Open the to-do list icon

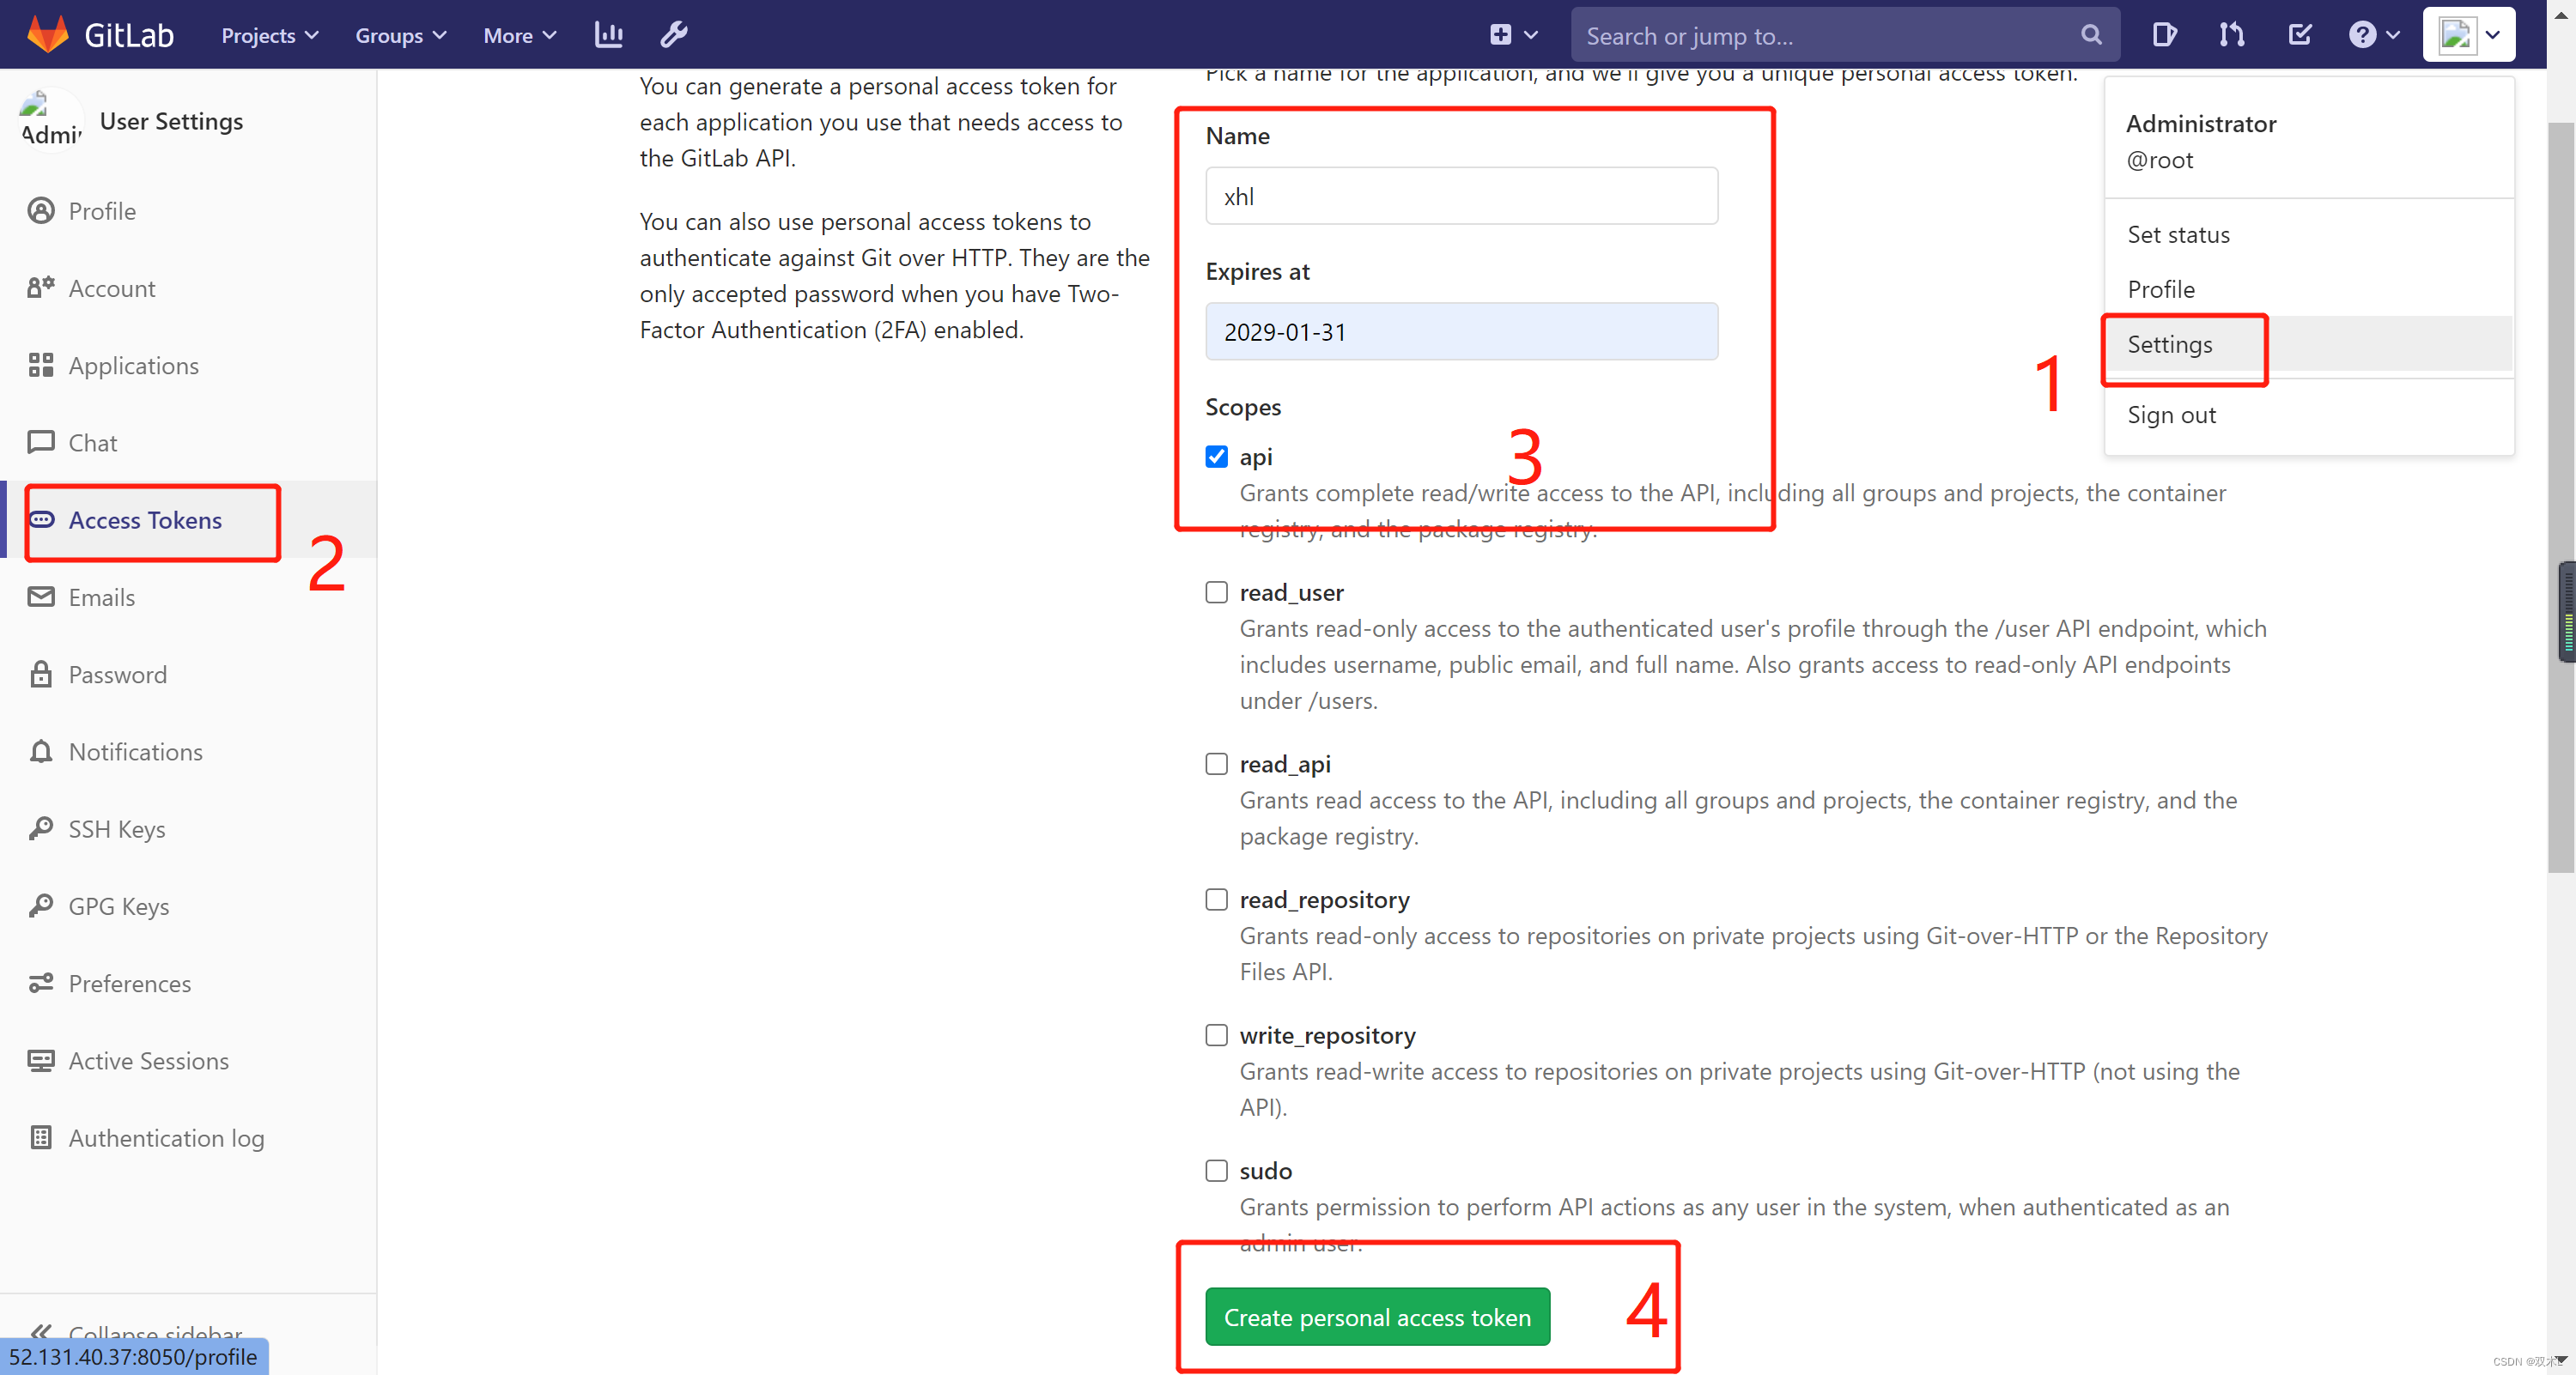click(x=2299, y=35)
